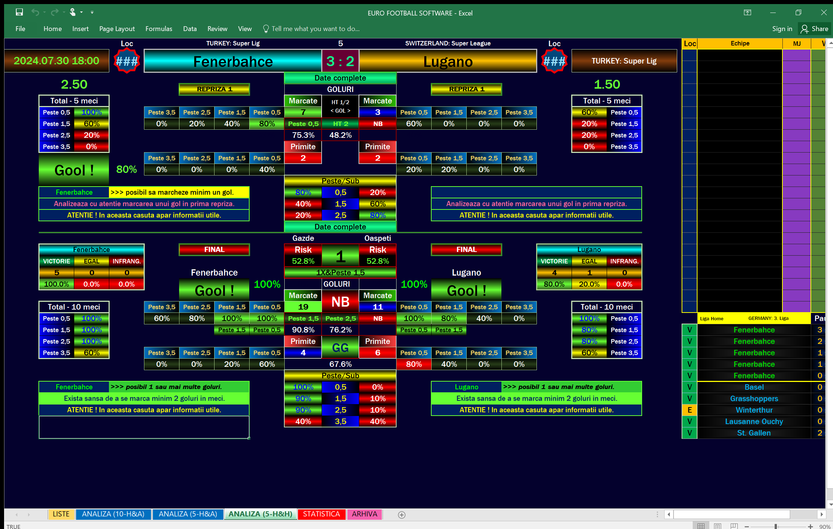Open the Formulas ribbon menu
The image size is (833, 529).
point(158,28)
